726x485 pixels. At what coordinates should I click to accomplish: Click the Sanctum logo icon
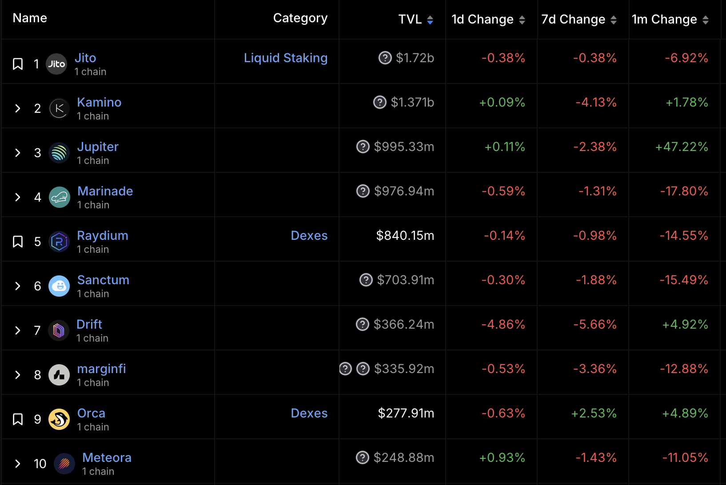pos(59,286)
